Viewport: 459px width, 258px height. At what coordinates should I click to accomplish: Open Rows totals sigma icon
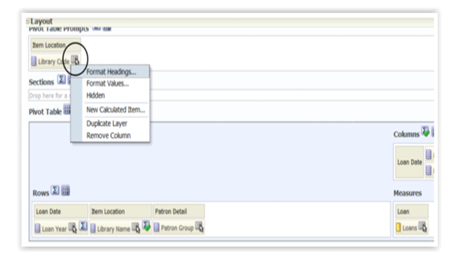(x=55, y=190)
